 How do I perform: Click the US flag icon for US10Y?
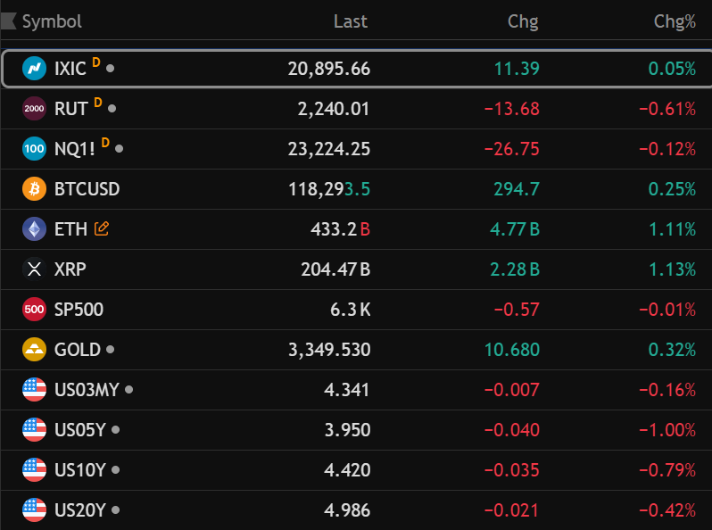coord(34,469)
